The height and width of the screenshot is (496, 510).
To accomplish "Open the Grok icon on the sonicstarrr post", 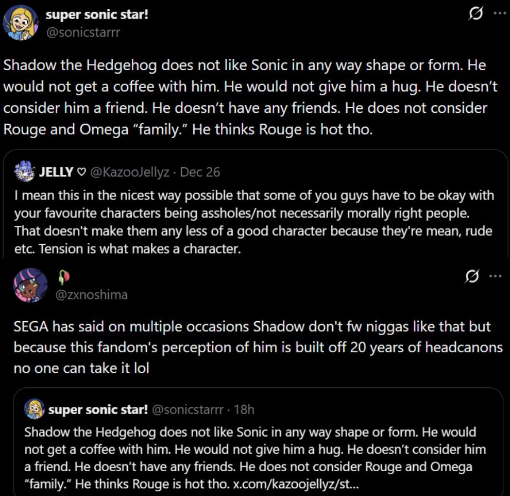I will pyautogui.click(x=476, y=14).
